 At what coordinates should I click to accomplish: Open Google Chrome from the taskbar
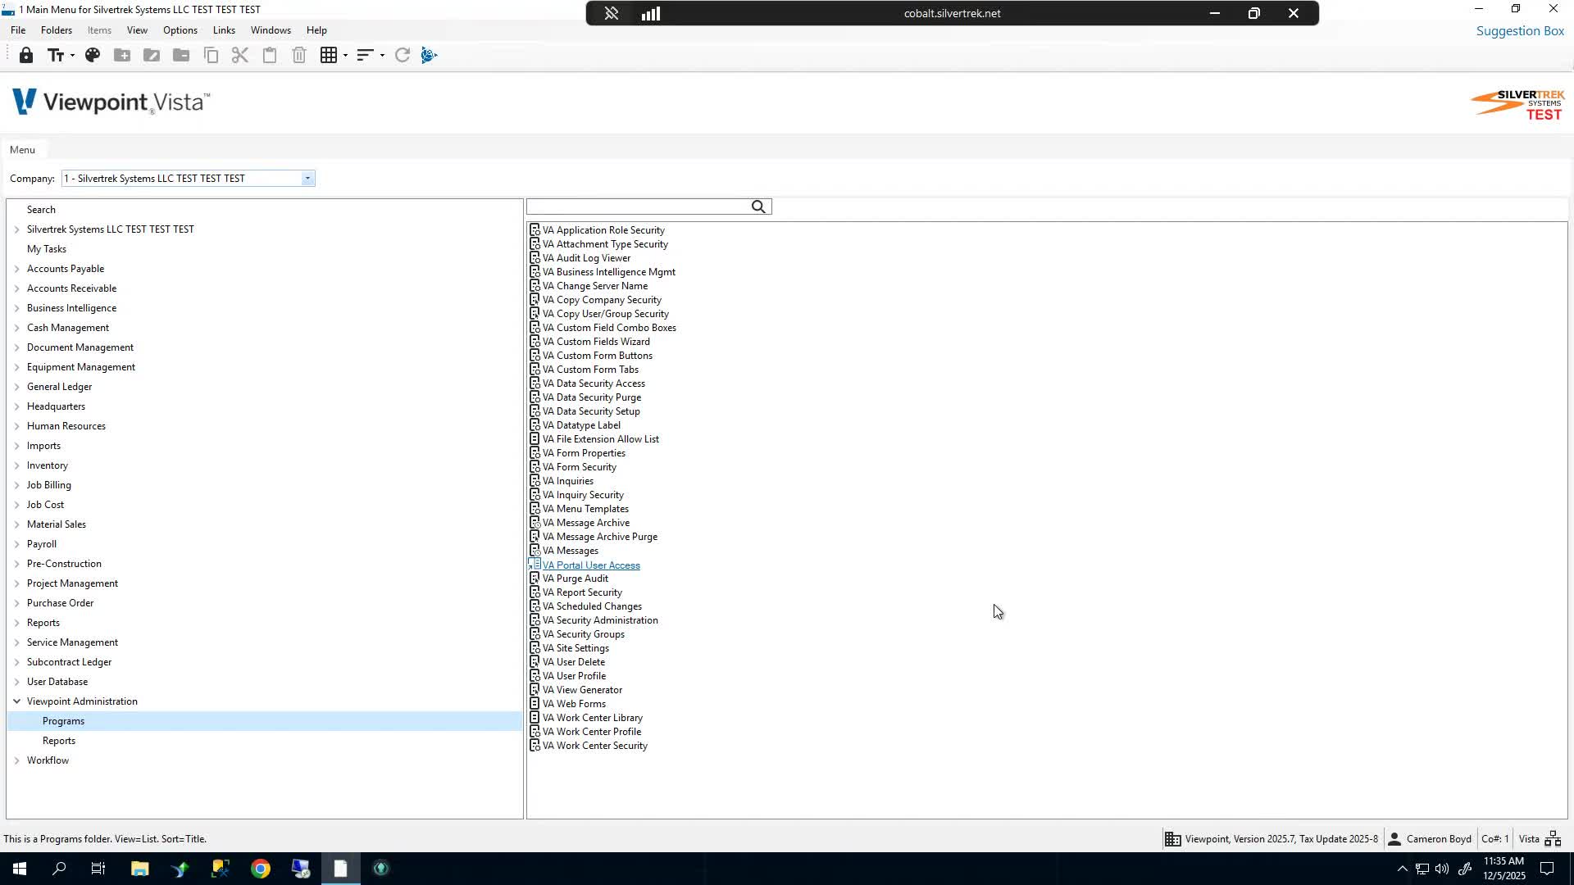pos(261,869)
